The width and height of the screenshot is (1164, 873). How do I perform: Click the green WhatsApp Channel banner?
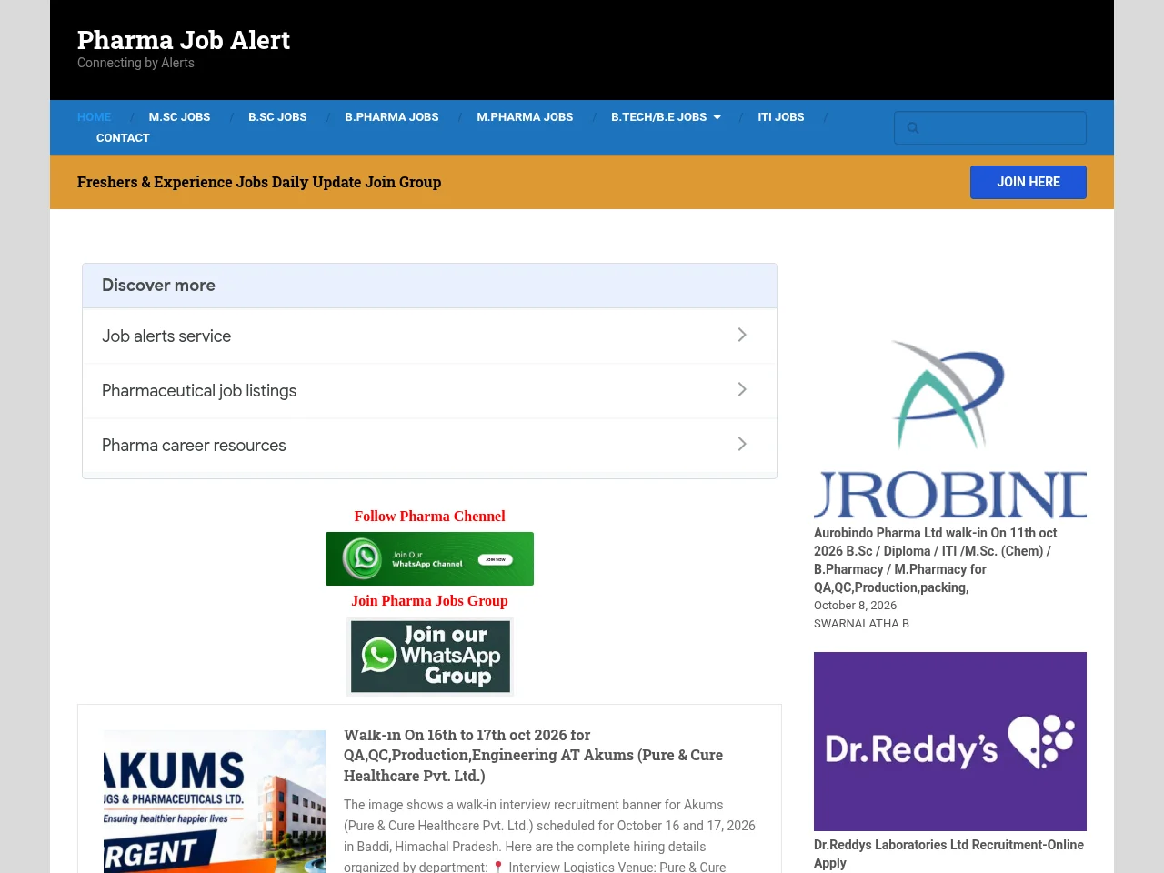pos(429,558)
